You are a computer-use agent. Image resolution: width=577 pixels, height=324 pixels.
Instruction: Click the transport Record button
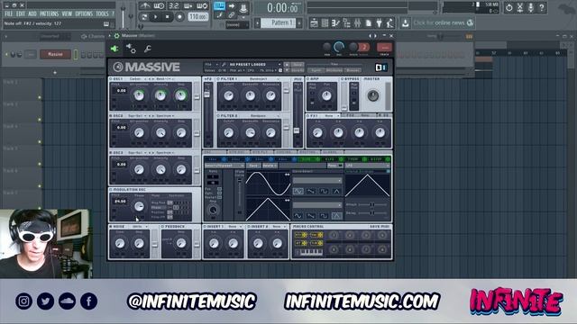tap(179, 17)
